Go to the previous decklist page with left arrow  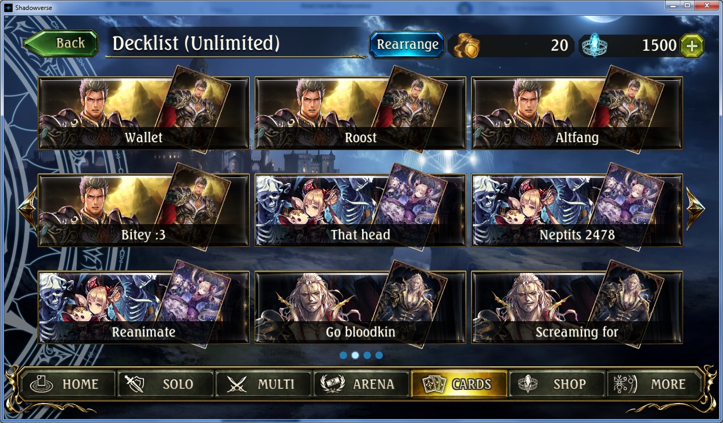(x=27, y=208)
